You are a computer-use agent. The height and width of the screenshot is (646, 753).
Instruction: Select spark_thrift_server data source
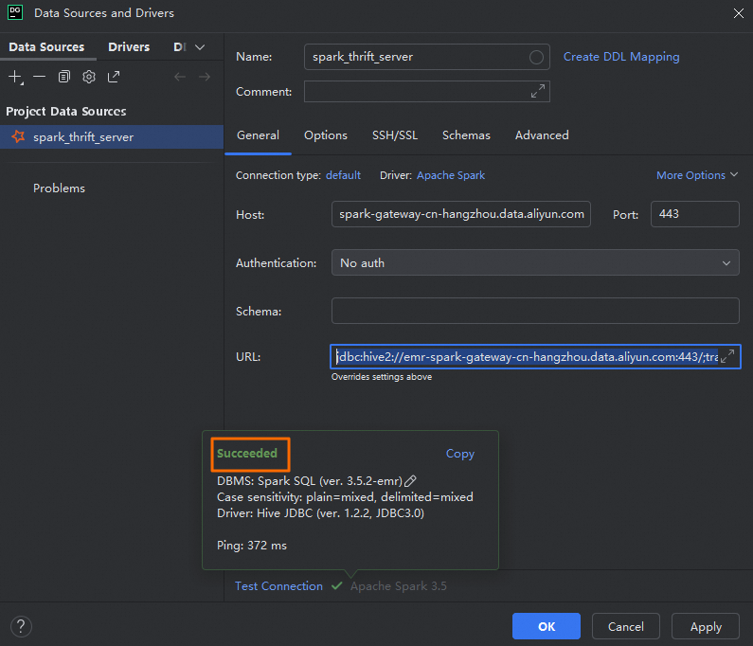click(x=112, y=137)
